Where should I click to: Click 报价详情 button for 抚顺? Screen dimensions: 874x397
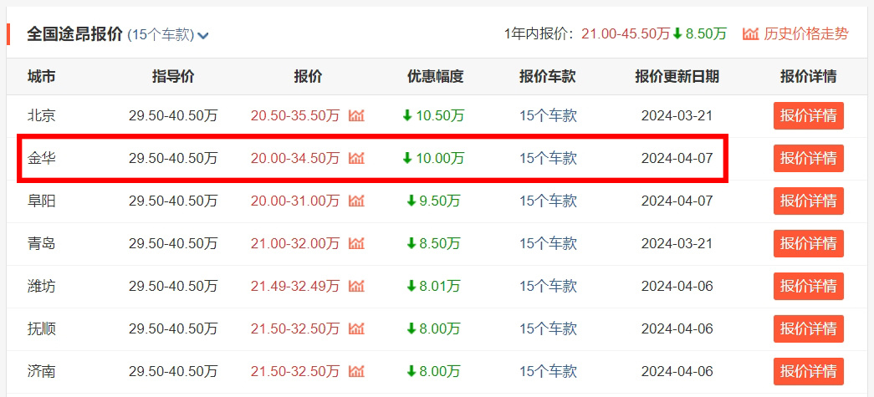[808, 328]
